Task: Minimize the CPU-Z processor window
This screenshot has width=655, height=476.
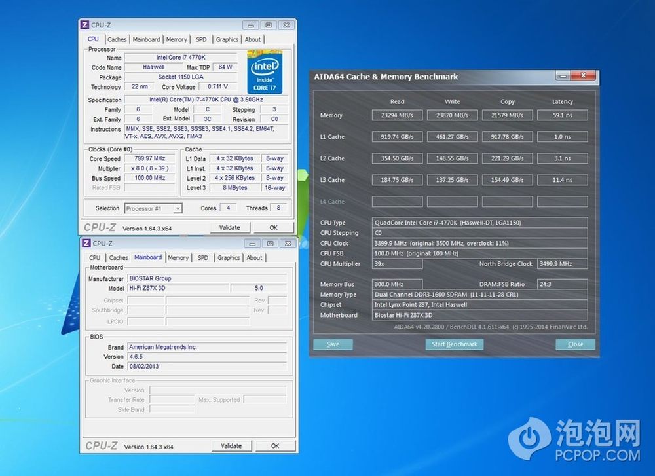Action: [x=251, y=26]
